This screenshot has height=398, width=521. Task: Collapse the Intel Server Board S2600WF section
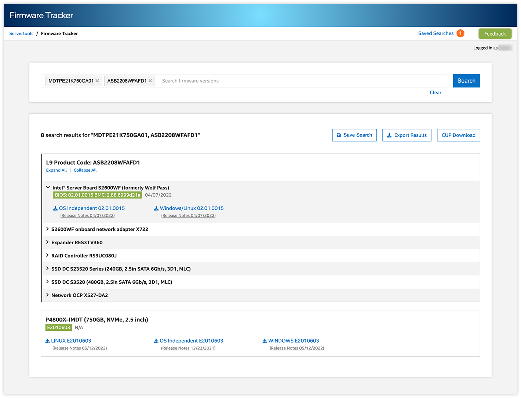click(x=48, y=187)
